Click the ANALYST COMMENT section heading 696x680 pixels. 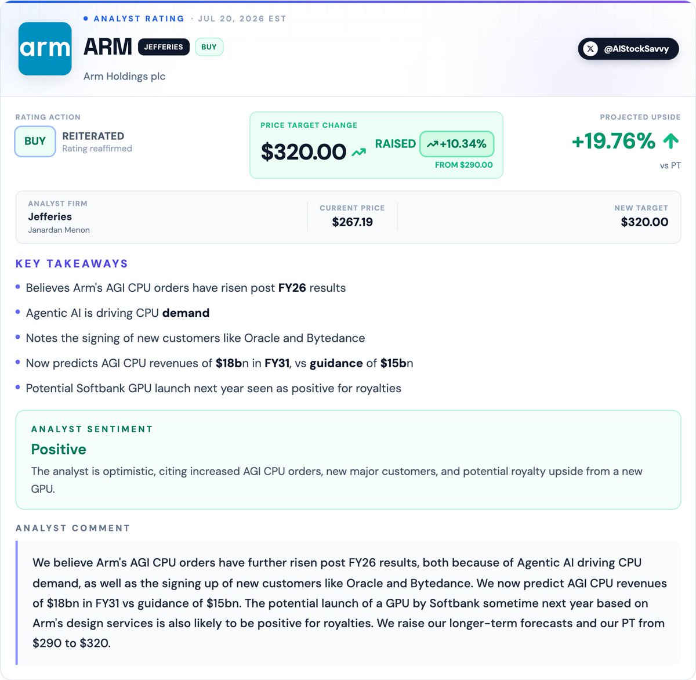pos(72,528)
